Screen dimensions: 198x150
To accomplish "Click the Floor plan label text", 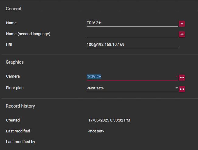I will [15, 88].
